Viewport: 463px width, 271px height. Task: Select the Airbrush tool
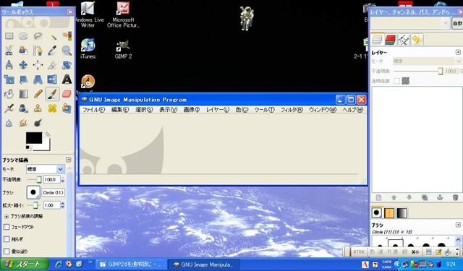[x=9, y=108]
